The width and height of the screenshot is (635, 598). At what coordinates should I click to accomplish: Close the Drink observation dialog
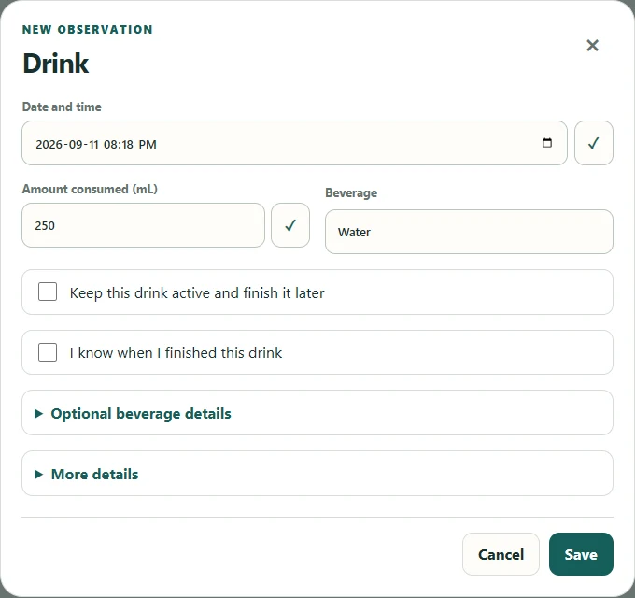592,46
